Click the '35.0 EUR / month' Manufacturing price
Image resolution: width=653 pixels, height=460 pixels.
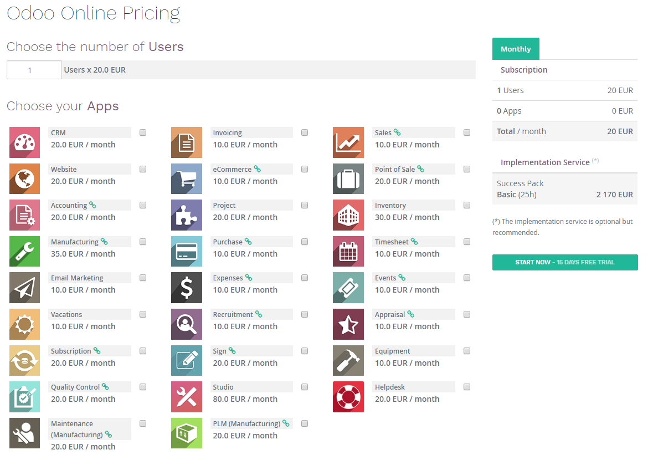pos(83,254)
